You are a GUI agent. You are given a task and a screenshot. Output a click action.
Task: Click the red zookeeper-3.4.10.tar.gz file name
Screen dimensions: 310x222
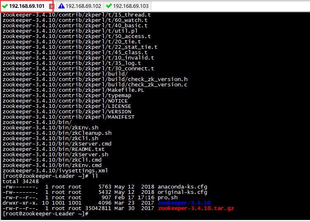pos(196,208)
